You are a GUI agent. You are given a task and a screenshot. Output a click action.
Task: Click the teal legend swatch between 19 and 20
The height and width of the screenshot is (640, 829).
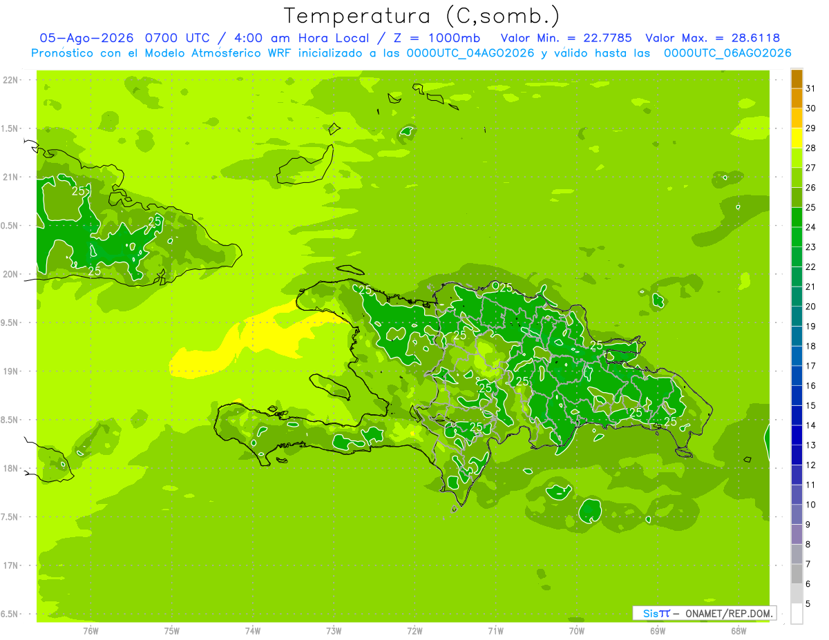(x=797, y=317)
